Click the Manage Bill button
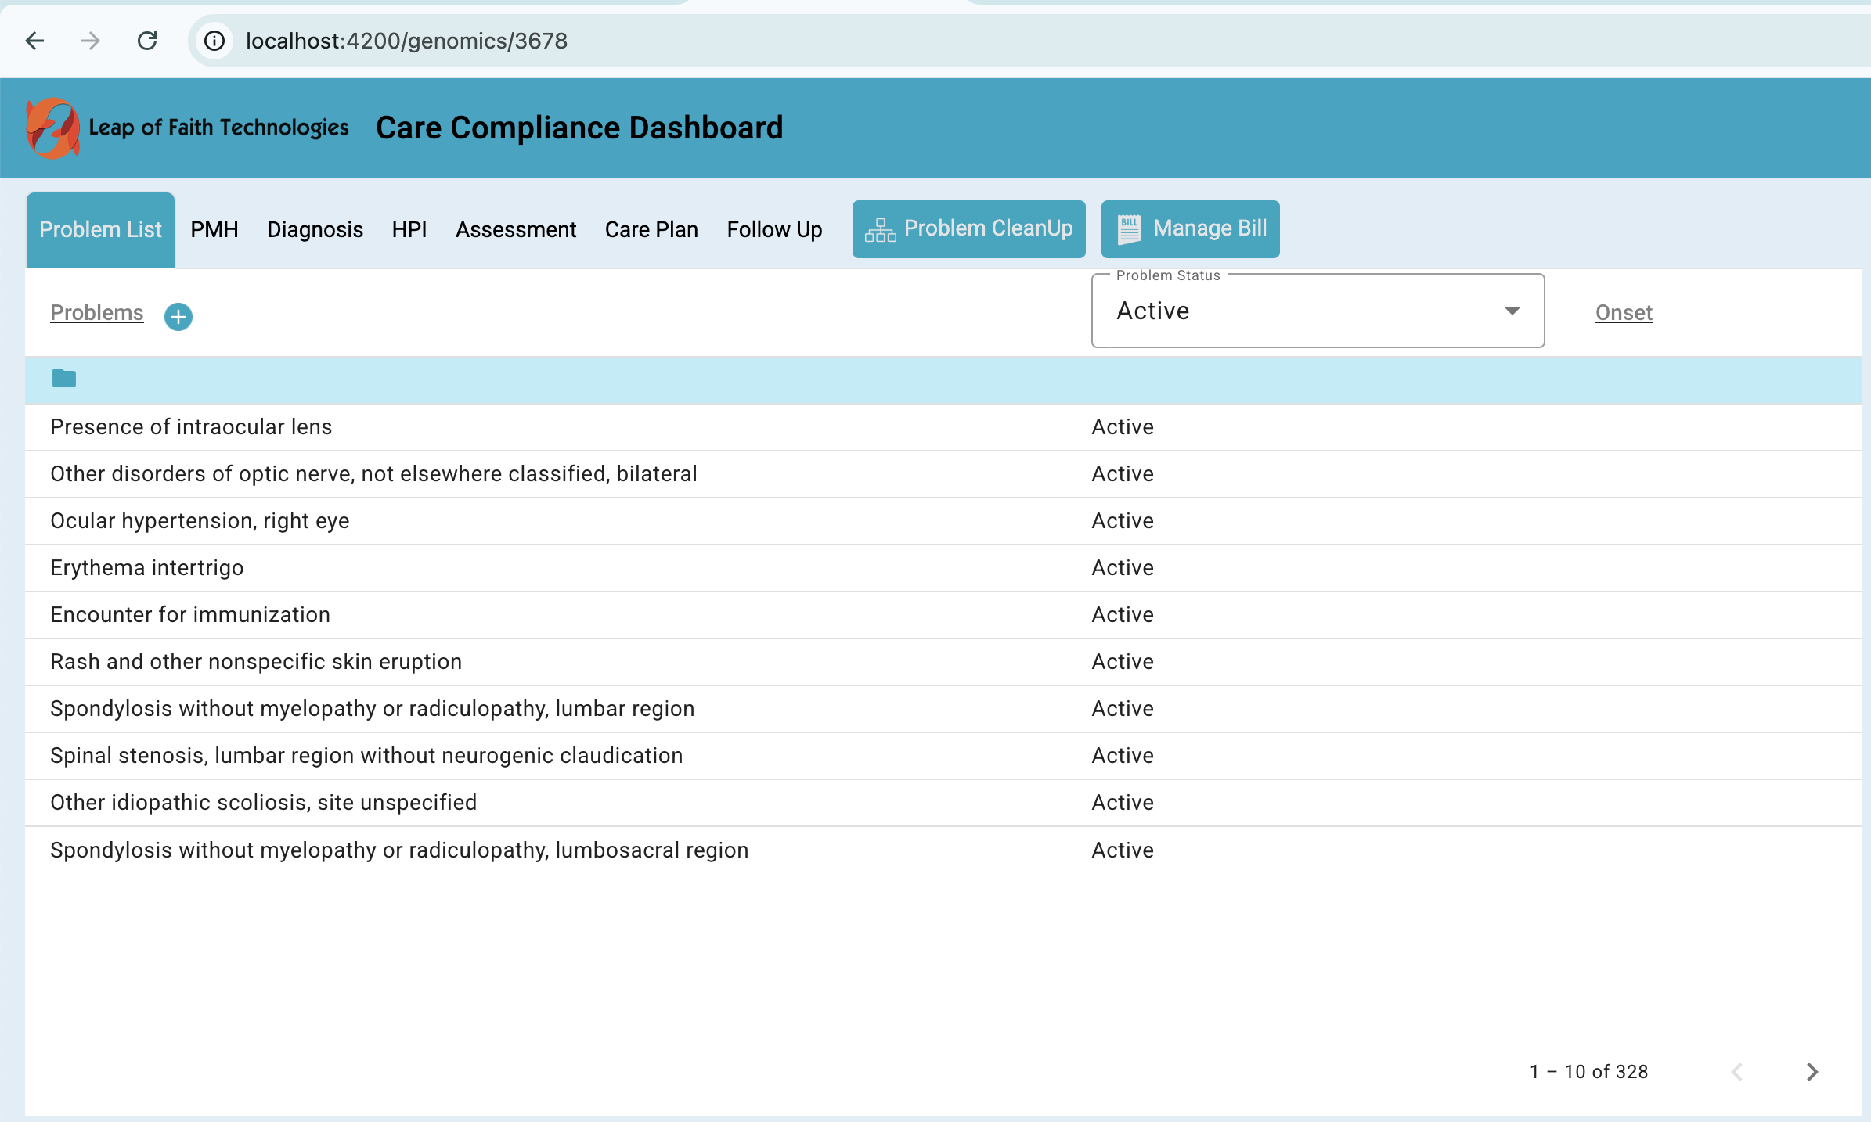The width and height of the screenshot is (1871, 1122). coord(1190,228)
